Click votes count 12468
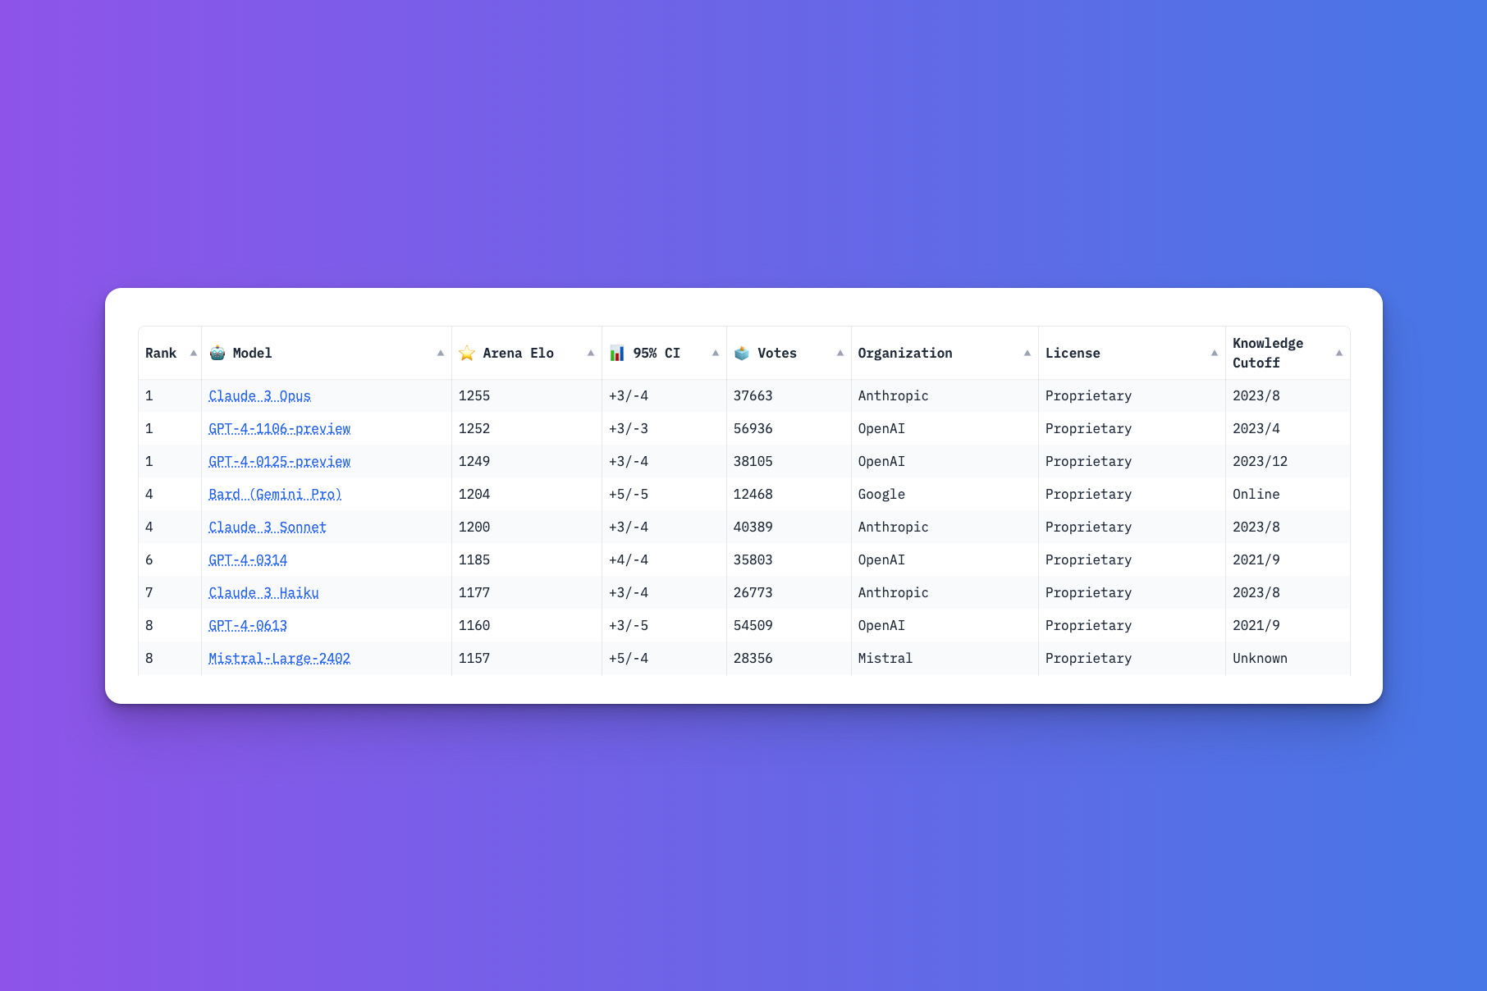 click(753, 494)
